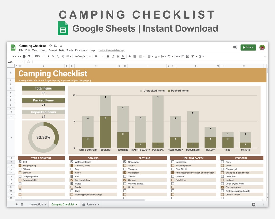Apply italic formatting
The height and width of the screenshot is (219, 275).
[113, 56]
